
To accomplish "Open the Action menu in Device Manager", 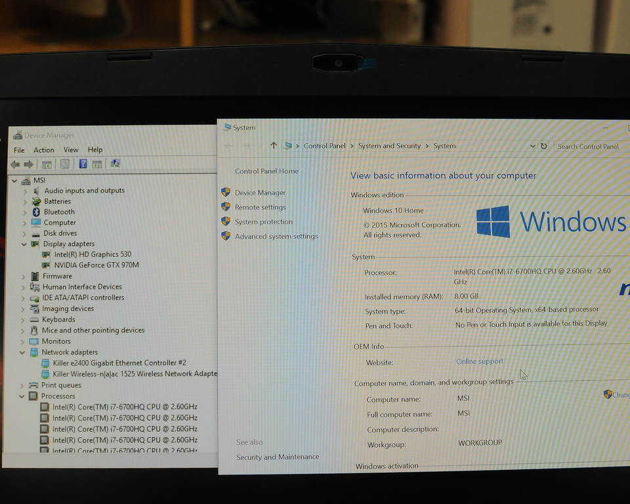I will tap(44, 150).
